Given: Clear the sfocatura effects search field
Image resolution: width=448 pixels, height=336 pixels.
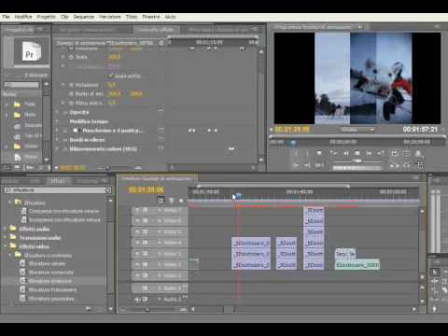Looking at the screenshot, I should click(x=108, y=189).
